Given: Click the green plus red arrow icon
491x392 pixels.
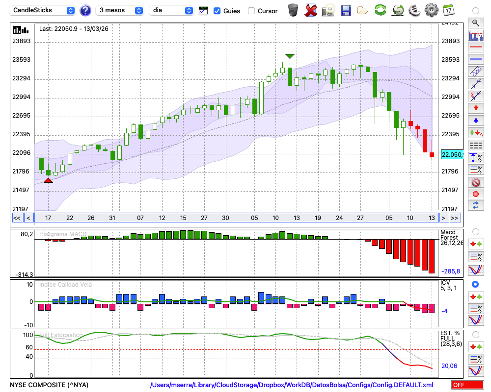Looking at the screenshot, I should click(x=476, y=133).
